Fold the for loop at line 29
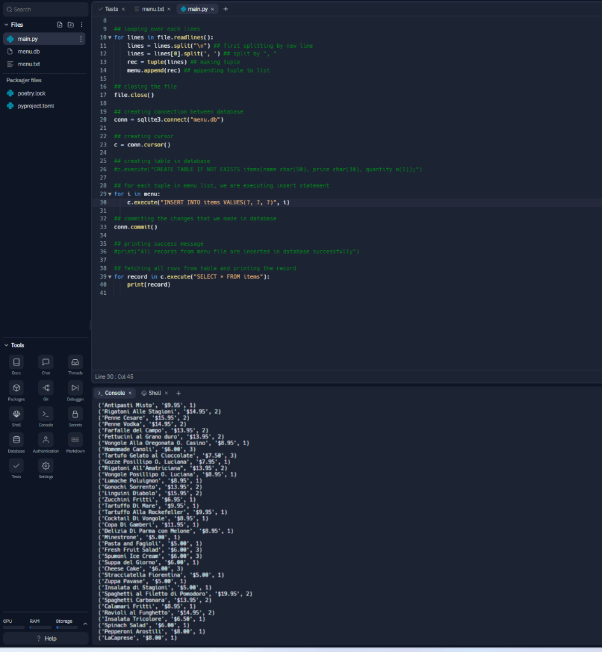602x652 pixels. coord(110,194)
